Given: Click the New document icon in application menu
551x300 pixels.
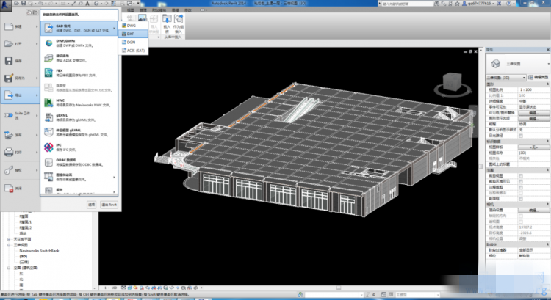Looking at the screenshot, I should (9, 26).
